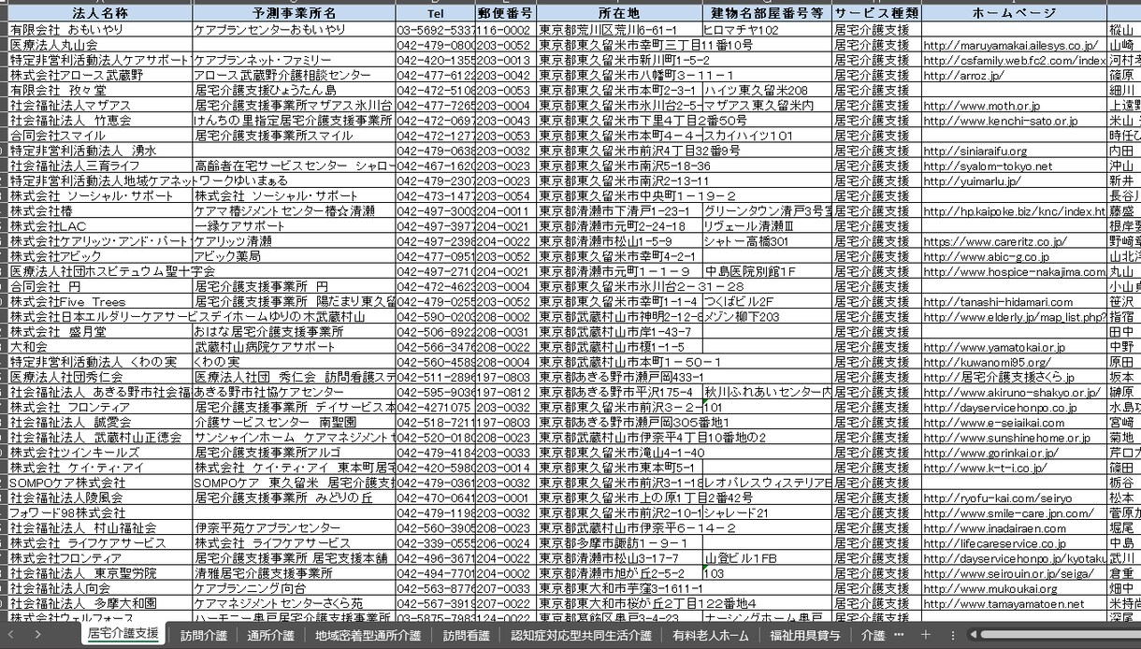
Task: Select the 所在地 column header cell
Action: click(619, 14)
